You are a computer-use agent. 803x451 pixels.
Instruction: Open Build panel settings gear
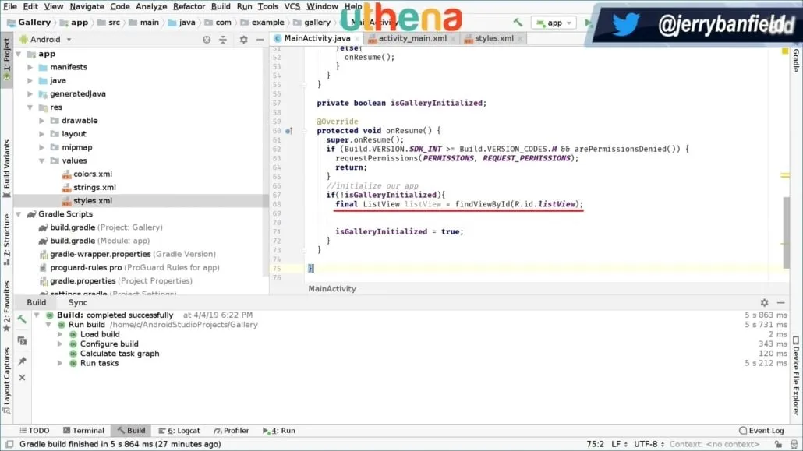(764, 302)
